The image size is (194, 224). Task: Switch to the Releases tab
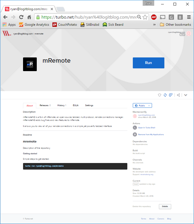45,105
